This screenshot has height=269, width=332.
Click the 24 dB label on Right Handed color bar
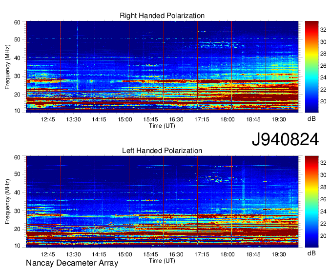point(323,77)
